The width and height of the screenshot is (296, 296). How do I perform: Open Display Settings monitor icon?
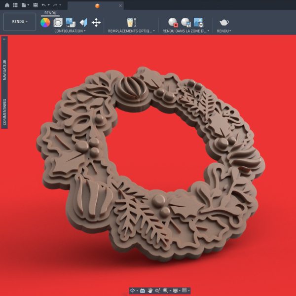[x=176, y=291]
